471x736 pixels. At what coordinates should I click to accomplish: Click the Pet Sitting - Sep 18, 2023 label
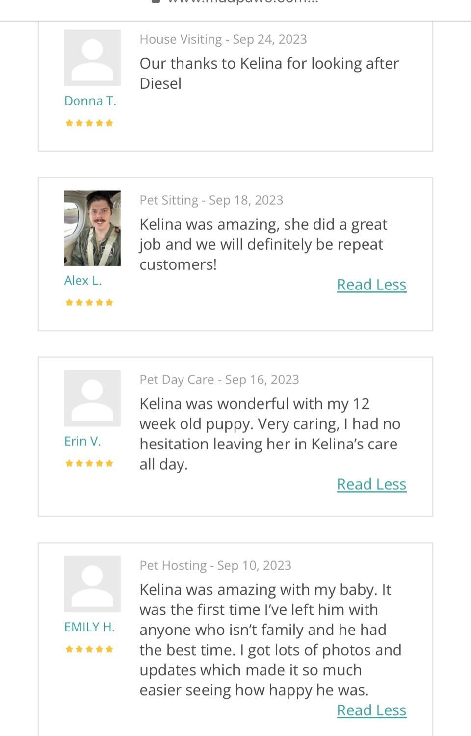(x=211, y=200)
